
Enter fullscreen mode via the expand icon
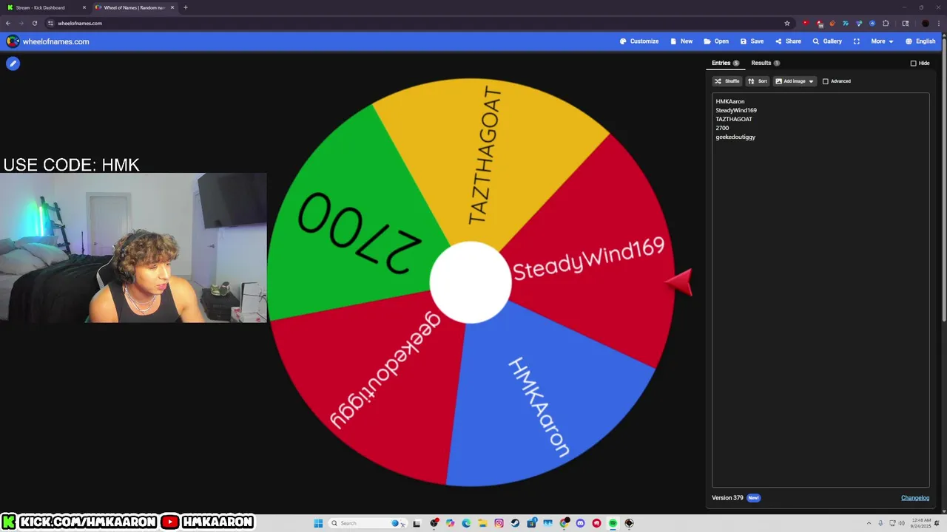point(857,41)
